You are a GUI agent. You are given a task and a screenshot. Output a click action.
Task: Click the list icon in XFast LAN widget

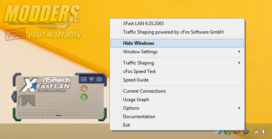(83, 79)
